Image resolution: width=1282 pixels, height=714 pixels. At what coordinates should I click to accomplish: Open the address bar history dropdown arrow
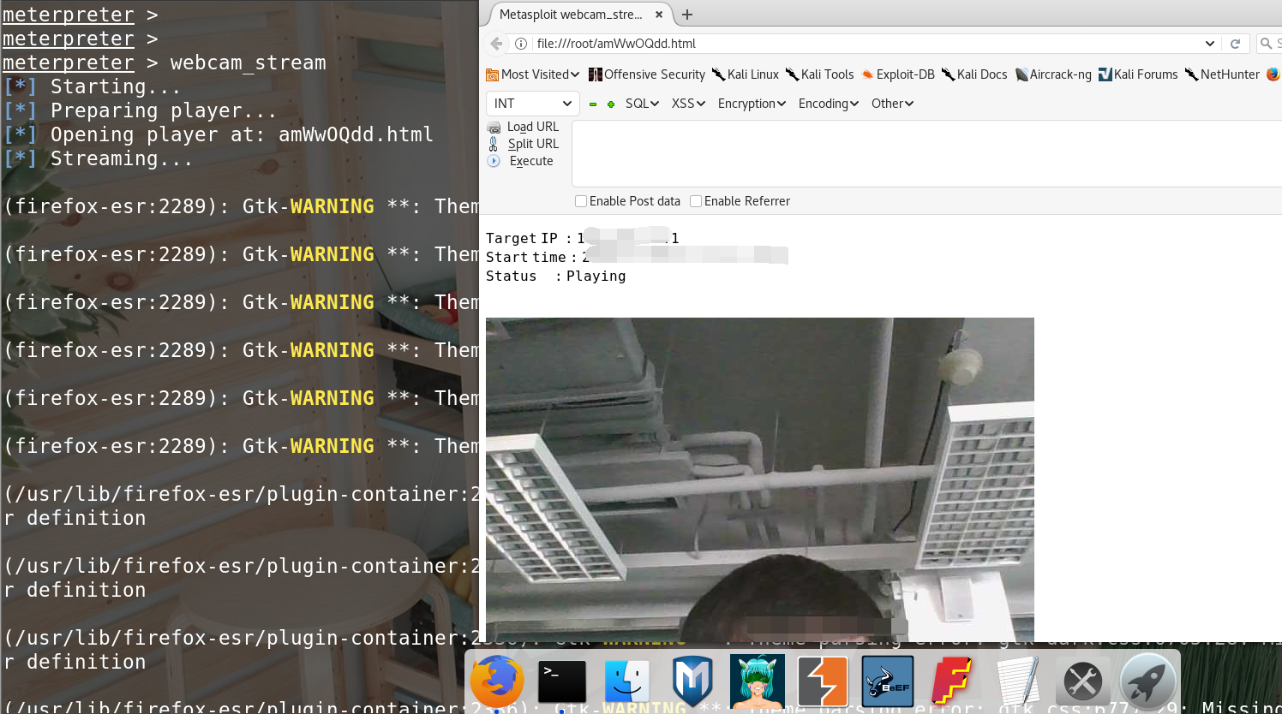pos(1210,44)
